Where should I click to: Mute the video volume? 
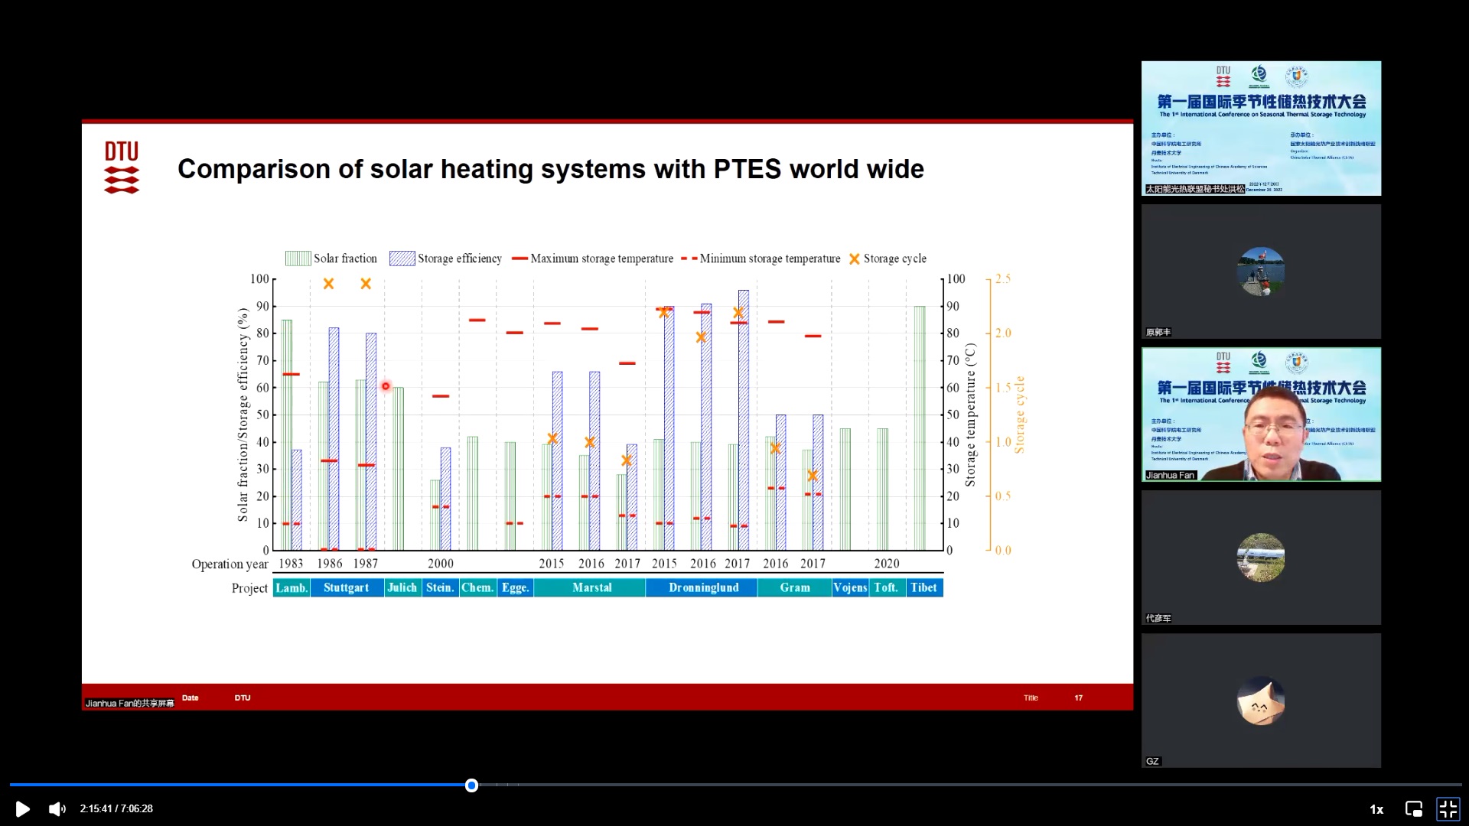[57, 809]
